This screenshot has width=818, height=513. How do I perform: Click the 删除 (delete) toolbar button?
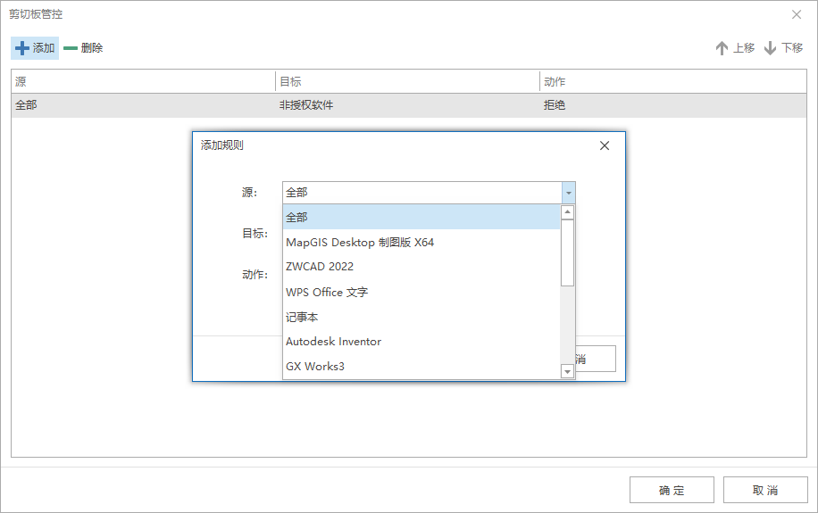coord(83,48)
